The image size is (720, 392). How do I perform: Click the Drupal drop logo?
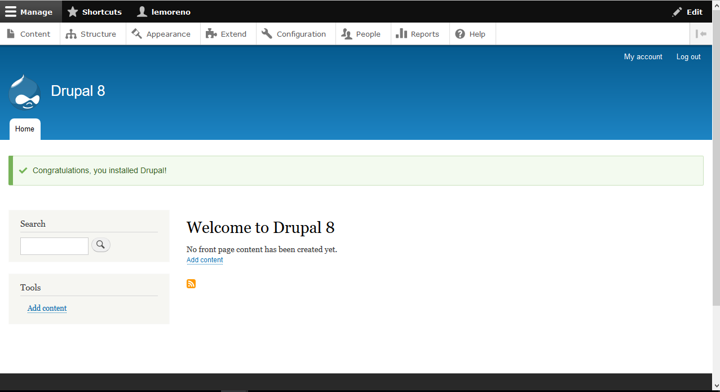pyautogui.click(x=25, y=92)
